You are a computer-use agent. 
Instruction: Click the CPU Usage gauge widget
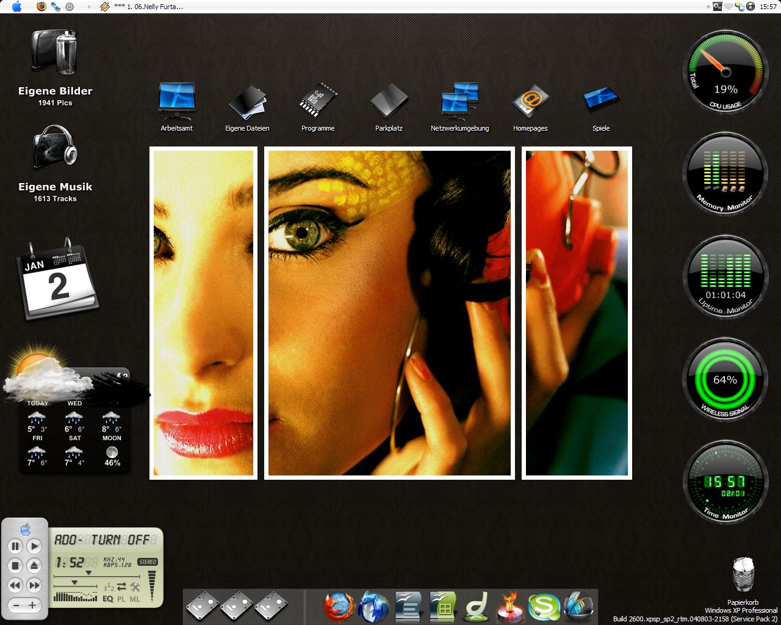point(725,72)
